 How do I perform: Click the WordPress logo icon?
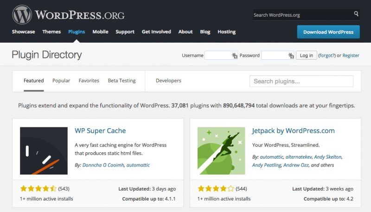click(x=22, y=15)
